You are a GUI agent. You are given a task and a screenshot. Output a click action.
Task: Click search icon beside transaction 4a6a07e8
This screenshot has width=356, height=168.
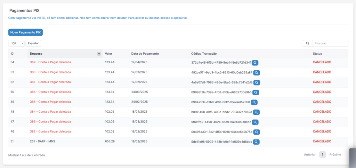[x=257, y=83]
